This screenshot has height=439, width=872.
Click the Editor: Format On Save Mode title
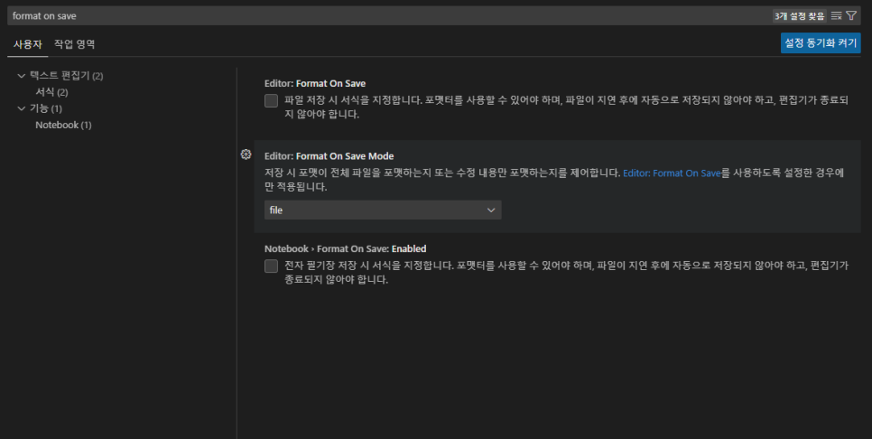pyautogui.click(x=329, y=156)
